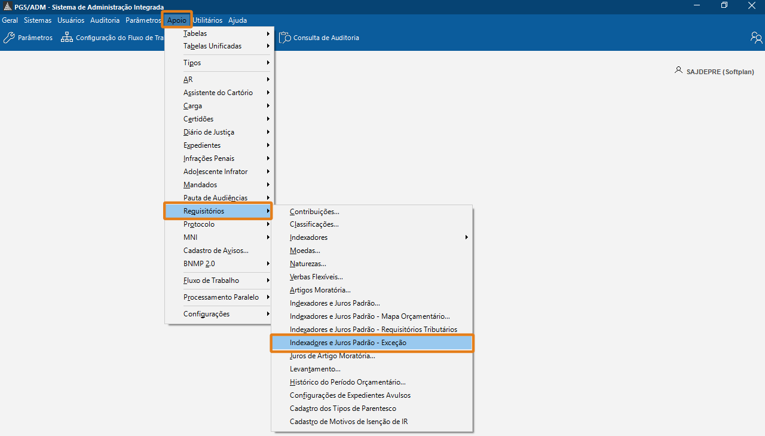
Task: Click the Configuração do Fluxo de Trabalho icon
Action: tap(67, 38)
